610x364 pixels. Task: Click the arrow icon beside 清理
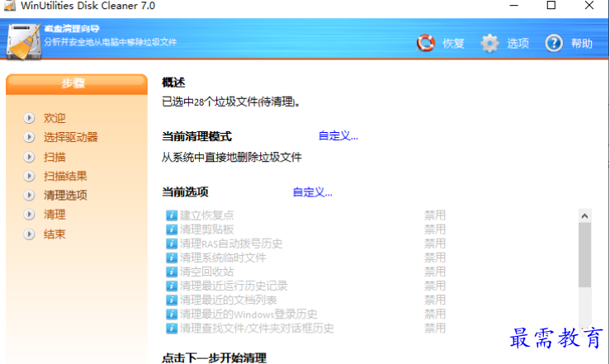coord(29,215)
